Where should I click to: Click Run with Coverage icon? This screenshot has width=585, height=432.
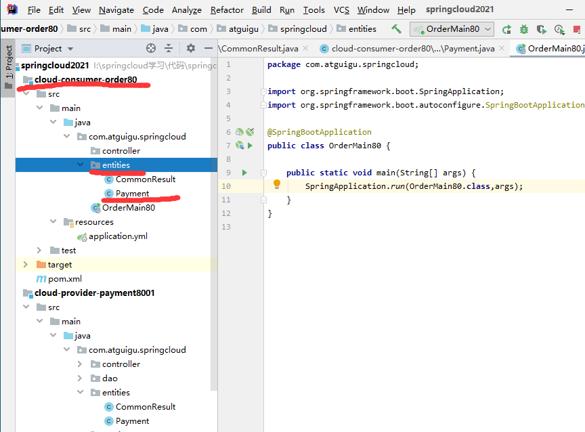tap(542, 29)
